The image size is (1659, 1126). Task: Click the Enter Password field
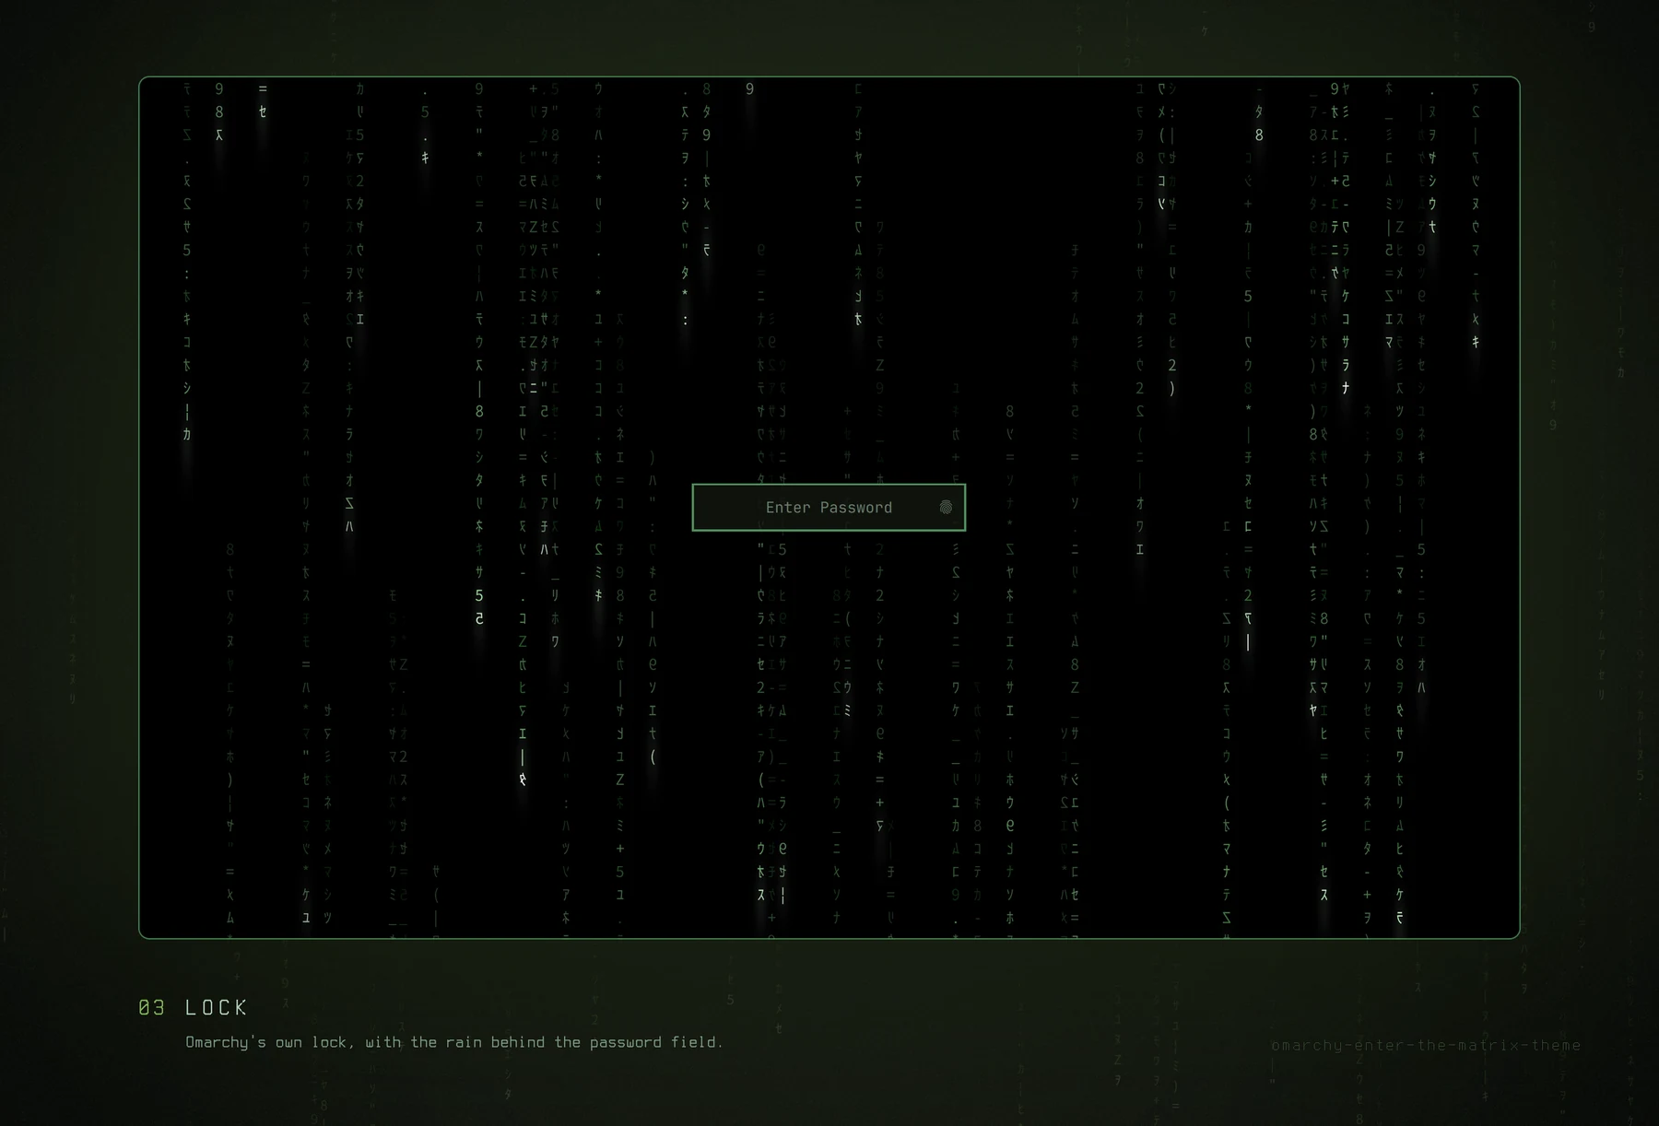pos(829,508)
